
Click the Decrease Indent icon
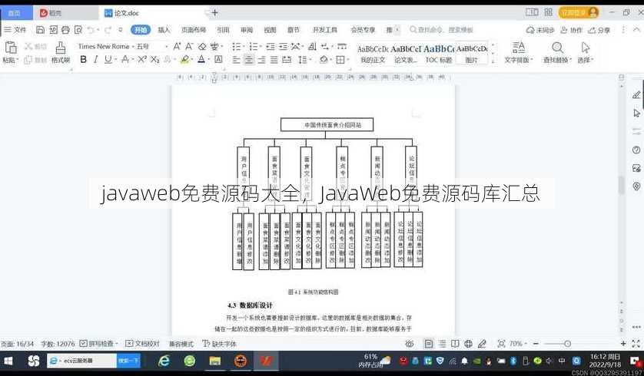271,46
